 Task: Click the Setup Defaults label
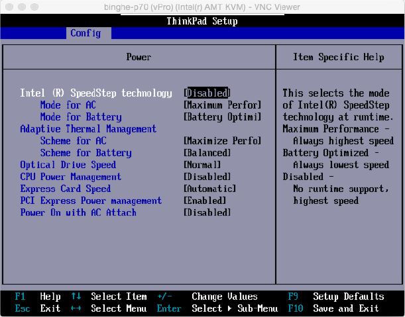click(x=349, y=296)
